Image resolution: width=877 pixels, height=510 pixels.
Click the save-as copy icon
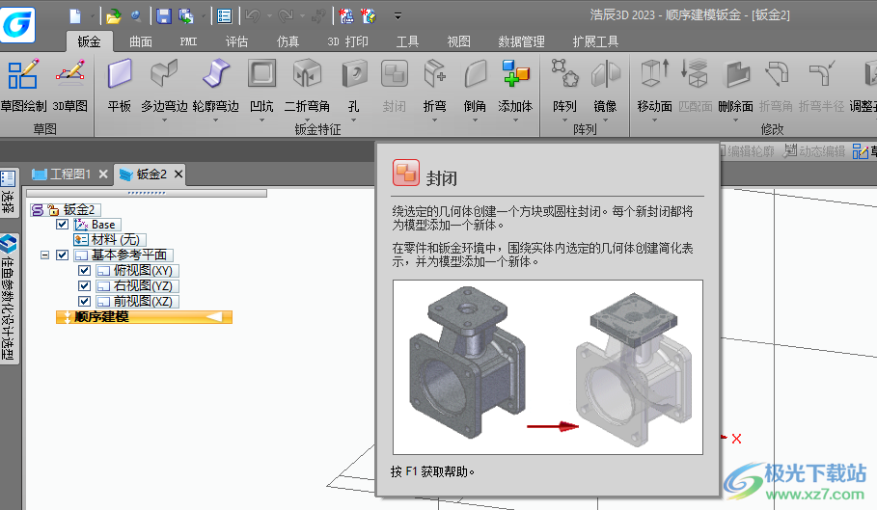pyautogui.click(x=185, y=16)
